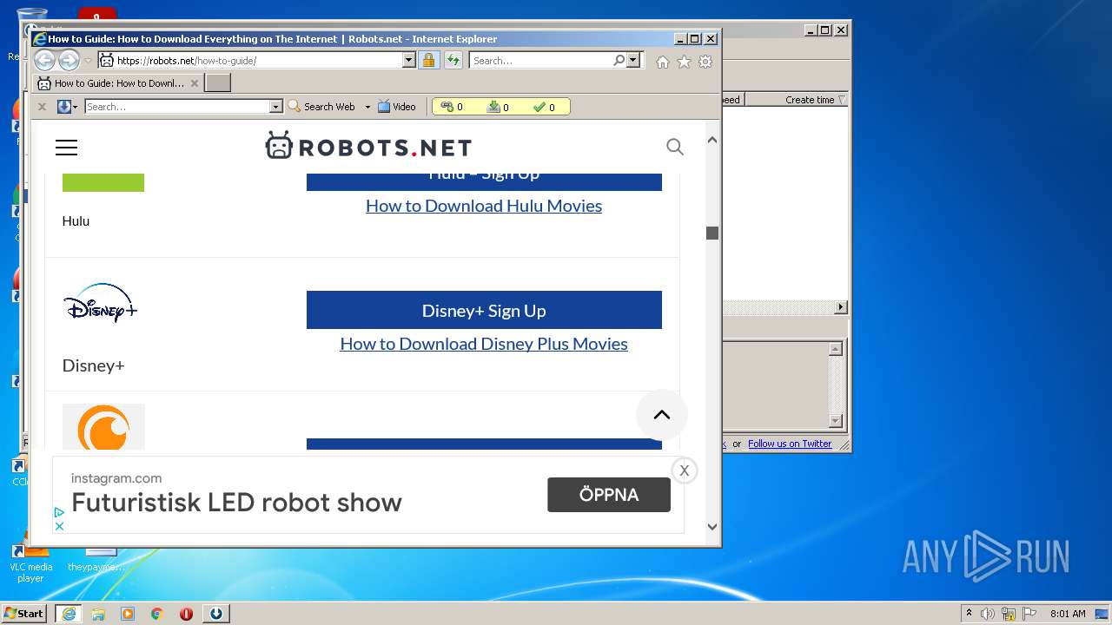The height and width of the screenshot is (625, 1112).
Task: Open the download toolbar logo dropdown arrow
Action: coord(76,107)
